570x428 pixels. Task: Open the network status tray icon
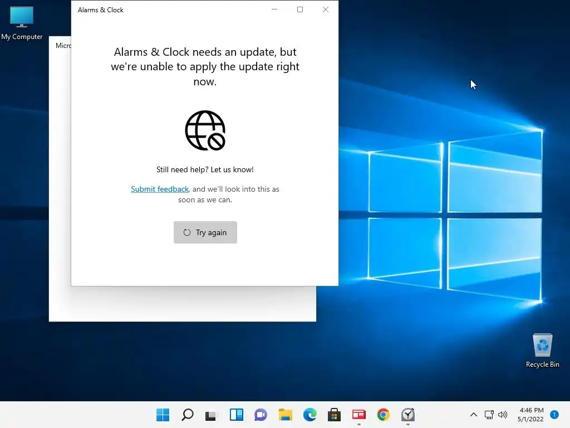tap(489, 415)
